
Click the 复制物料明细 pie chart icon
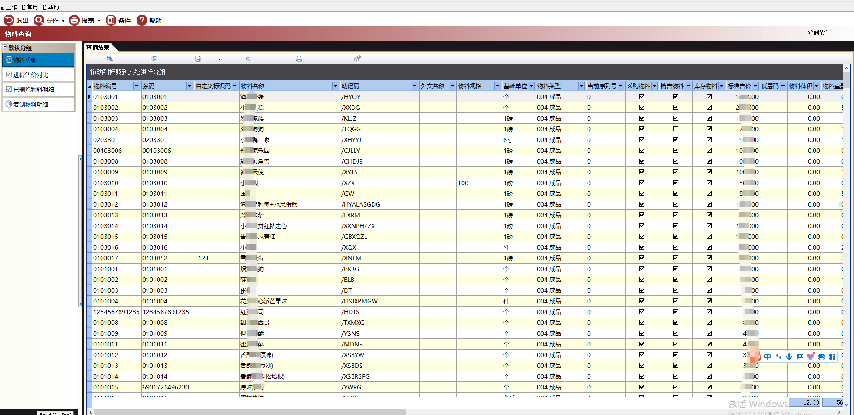(9, 104)
